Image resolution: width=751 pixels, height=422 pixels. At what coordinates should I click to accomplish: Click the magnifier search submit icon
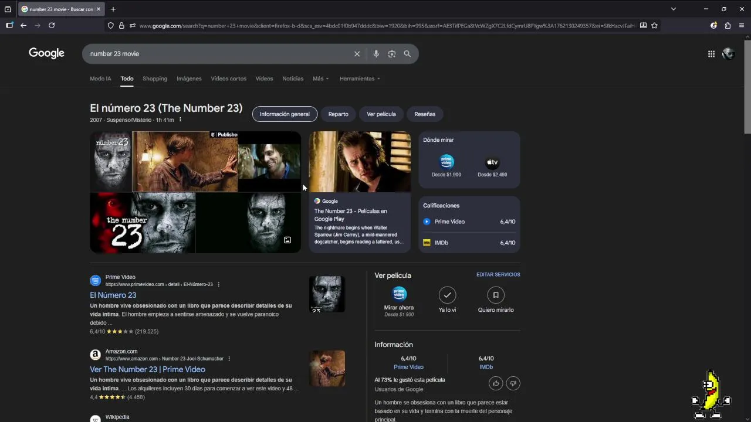(x=407, y=54)
